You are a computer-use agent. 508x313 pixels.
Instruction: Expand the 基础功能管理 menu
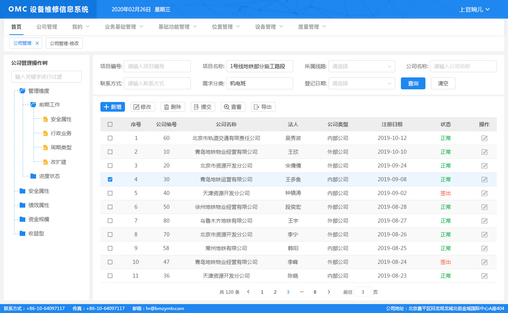[x=178, y=27]
